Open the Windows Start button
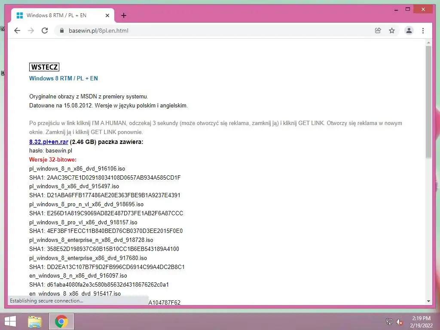 point(10,321)
